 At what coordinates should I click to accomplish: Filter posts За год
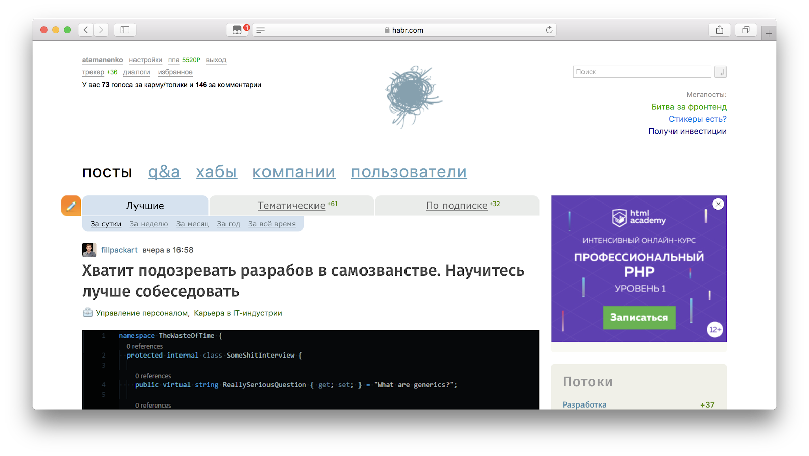229,224
